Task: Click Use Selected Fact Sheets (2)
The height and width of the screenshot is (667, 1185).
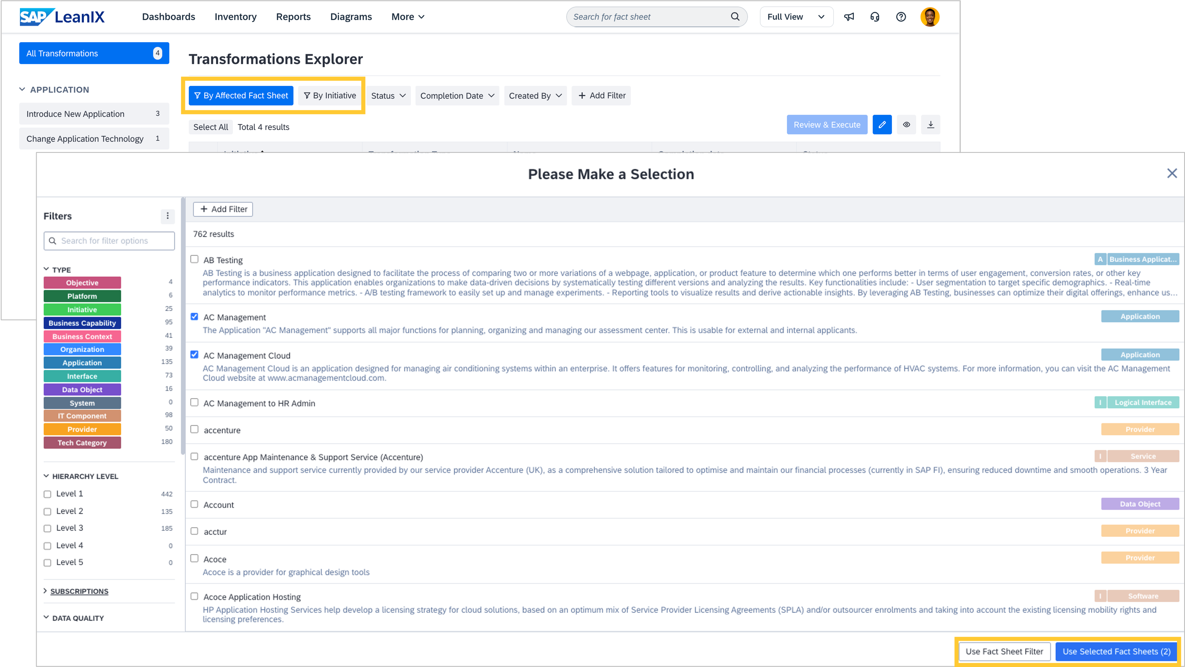Action: pyautogui.click(x=1116, y=651)
